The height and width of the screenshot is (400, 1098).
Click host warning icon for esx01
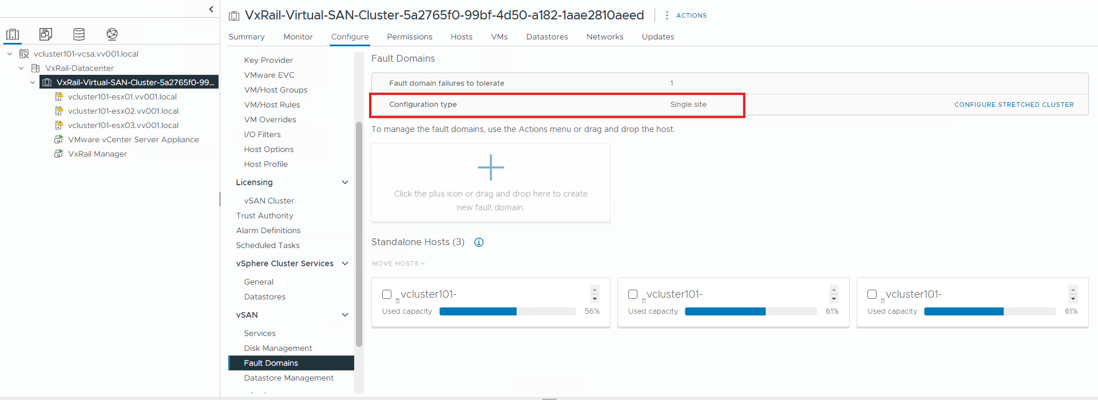coord(58,97)
